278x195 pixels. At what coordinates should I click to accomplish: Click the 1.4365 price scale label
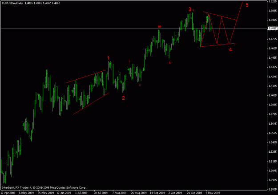click(273, 67)
